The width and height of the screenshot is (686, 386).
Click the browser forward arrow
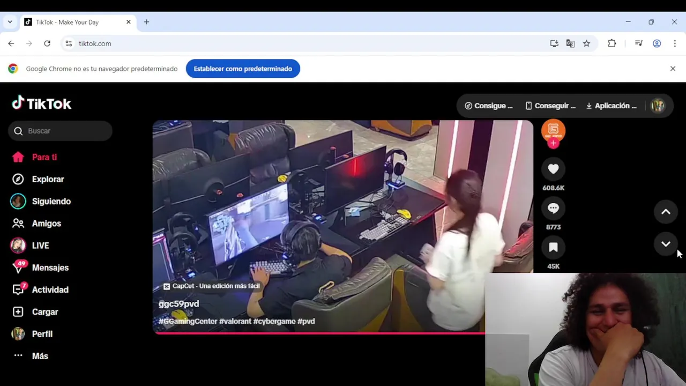click(x=29, y=43)
